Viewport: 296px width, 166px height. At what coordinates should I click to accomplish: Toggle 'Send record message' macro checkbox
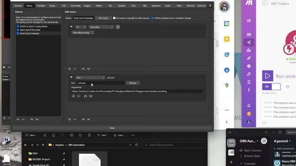click(18, 33)
